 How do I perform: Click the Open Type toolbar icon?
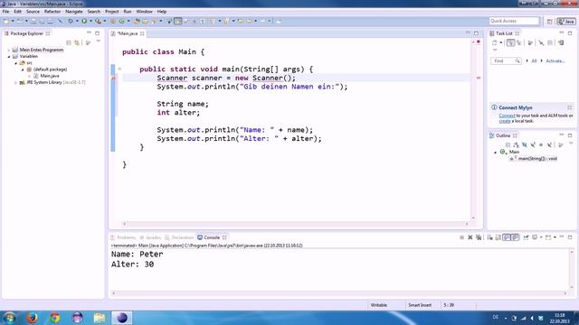137,21
